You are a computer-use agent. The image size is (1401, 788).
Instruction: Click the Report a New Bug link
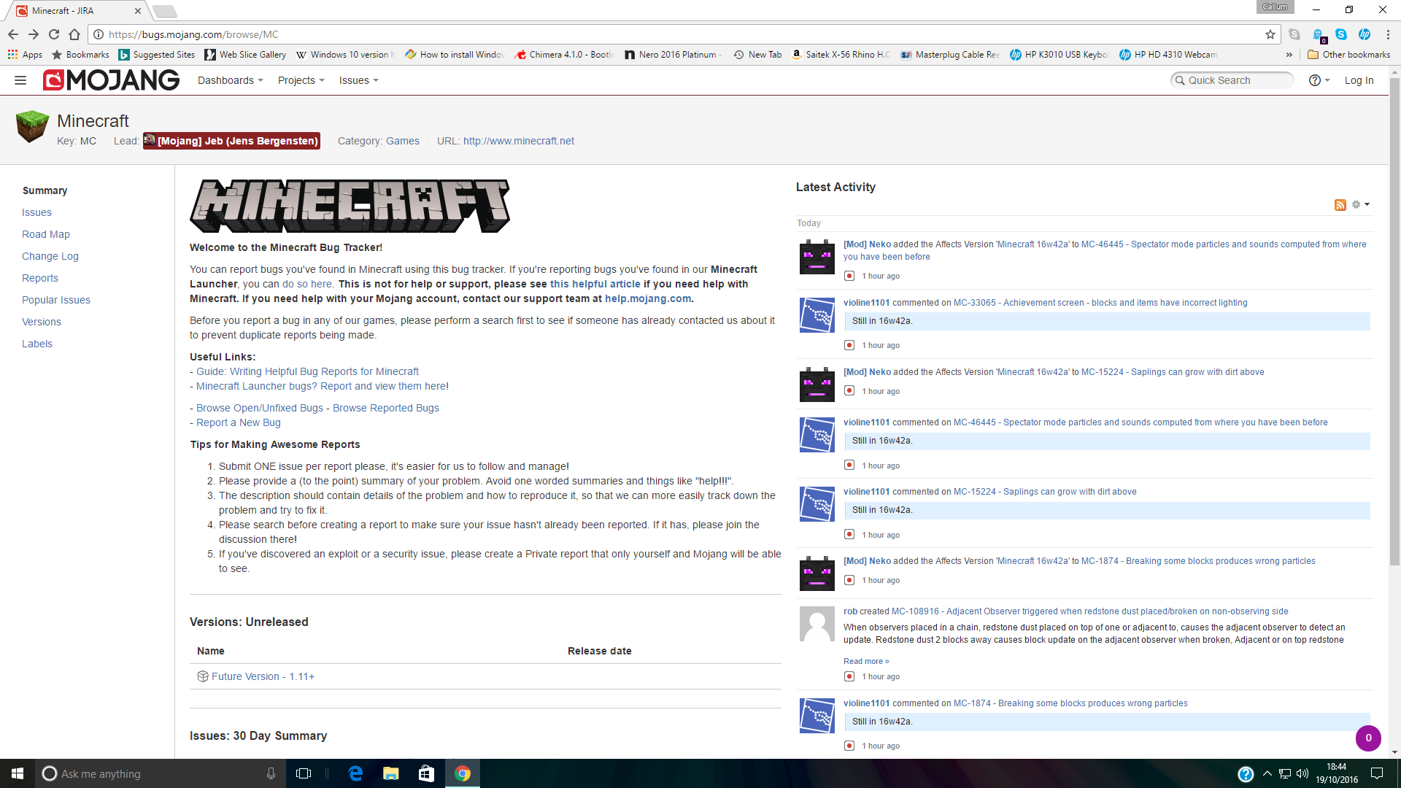(x=238, y=422)
